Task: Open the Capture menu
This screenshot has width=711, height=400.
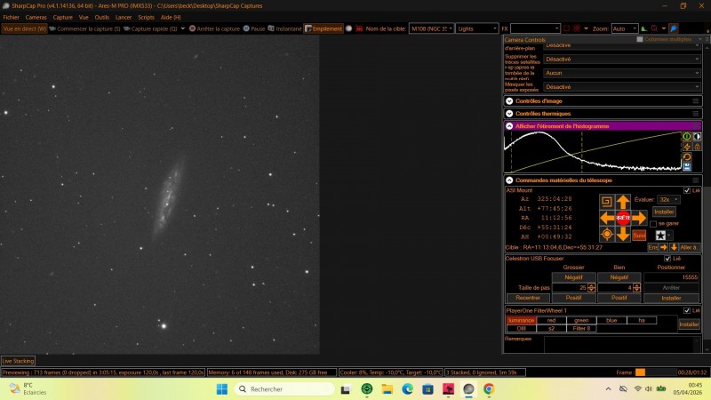Action: (62, 17)
